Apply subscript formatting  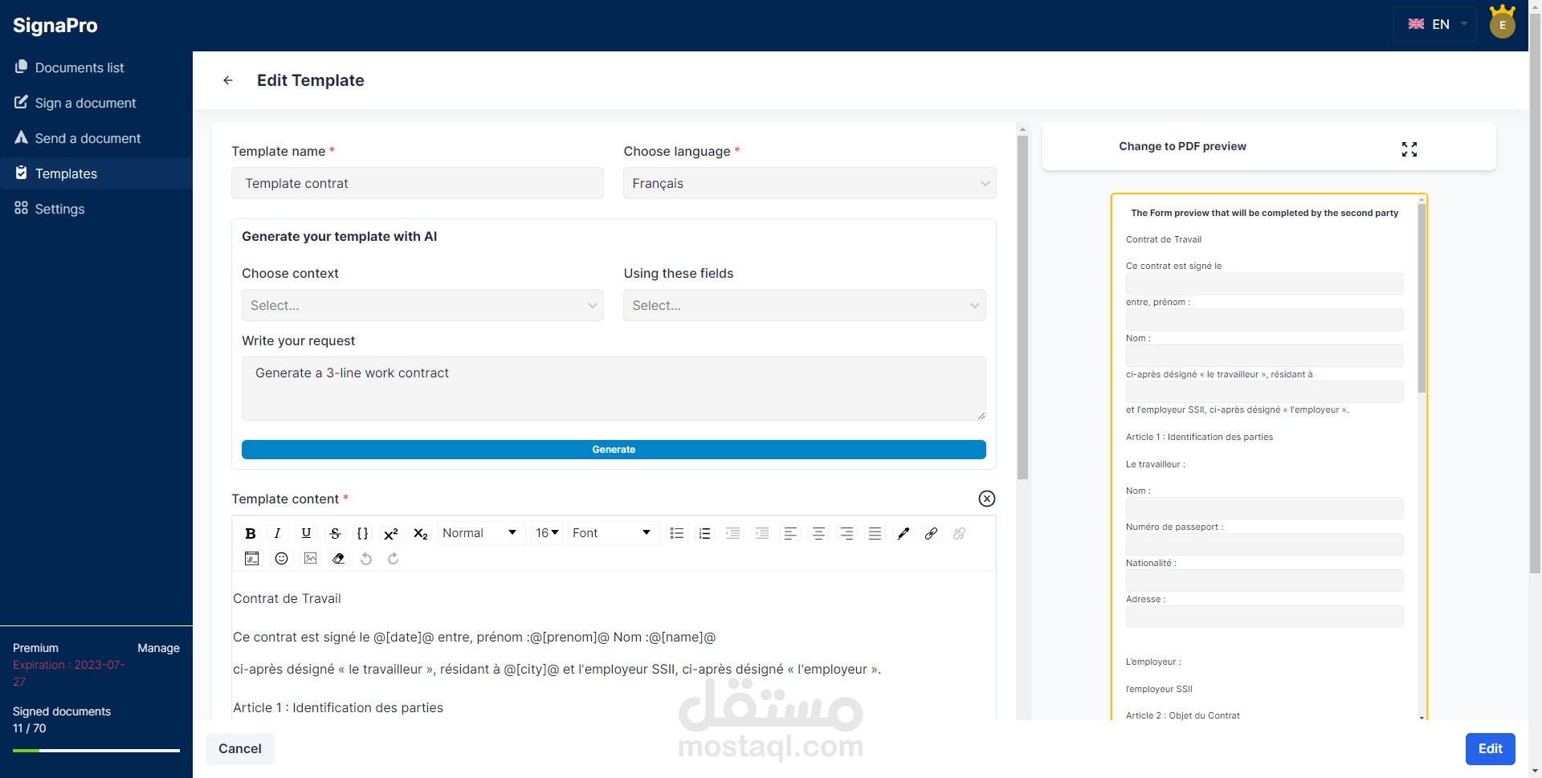click(420, 533)
